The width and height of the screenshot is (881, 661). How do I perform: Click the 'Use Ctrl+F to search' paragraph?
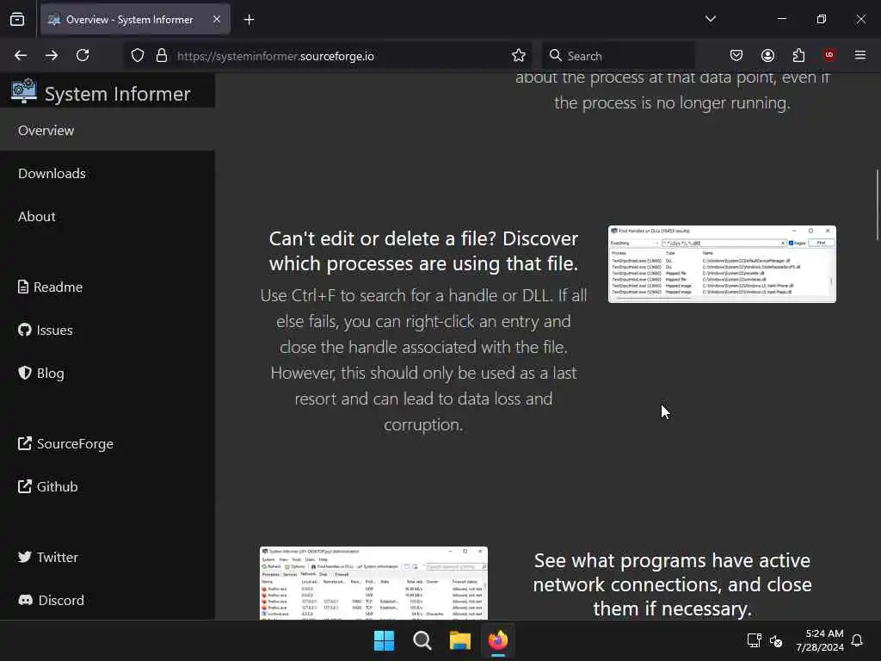click(423, 360)
